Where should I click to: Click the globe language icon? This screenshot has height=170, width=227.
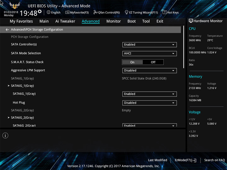49,12
